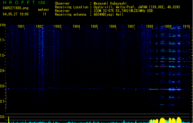Click the 1908 time marker
The width and height of the screenshot is (193, 123).
click(149, 26)
